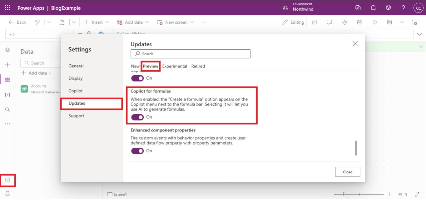This screenshot has height=203, width=426.
Task: Click the Back button
Action: point(17,22)
